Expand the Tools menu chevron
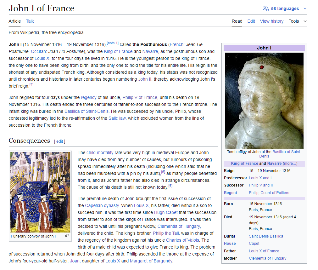 305,21
